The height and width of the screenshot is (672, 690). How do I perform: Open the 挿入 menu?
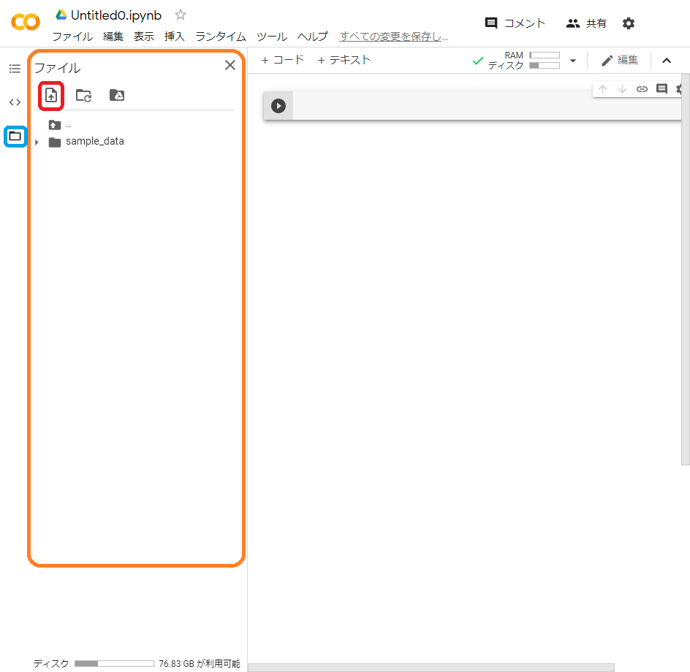(x=175, y=37)
